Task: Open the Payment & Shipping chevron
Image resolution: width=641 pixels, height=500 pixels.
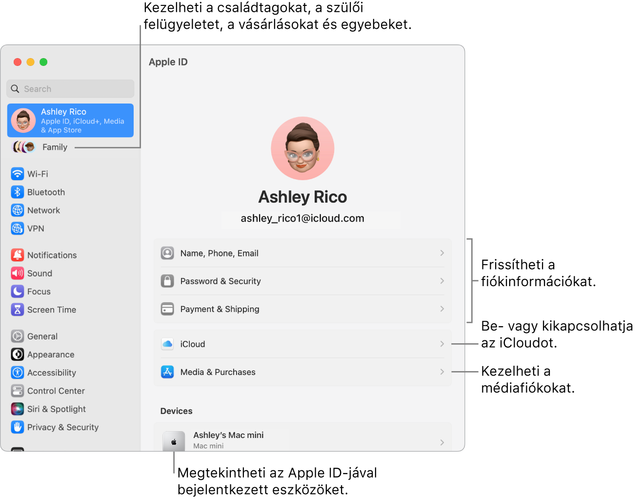Action: [441, 309]
